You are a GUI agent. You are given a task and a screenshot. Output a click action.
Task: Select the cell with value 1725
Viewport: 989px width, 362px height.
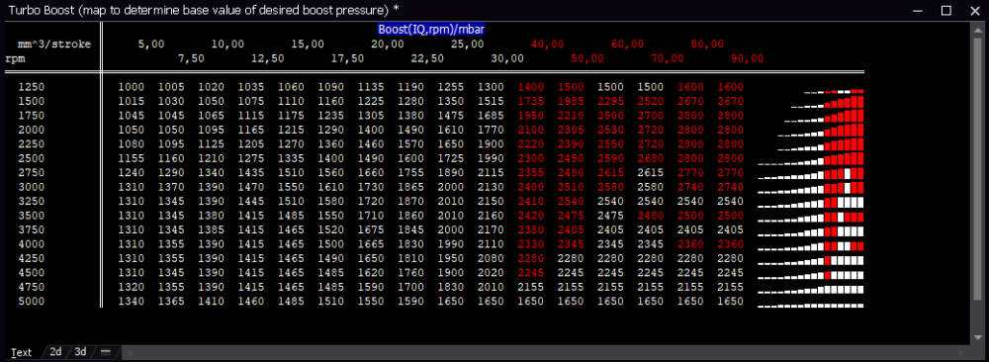[x=450, y=158]
